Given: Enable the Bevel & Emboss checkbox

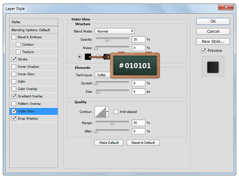Looking at the screenshot, I should pos(14,37).
